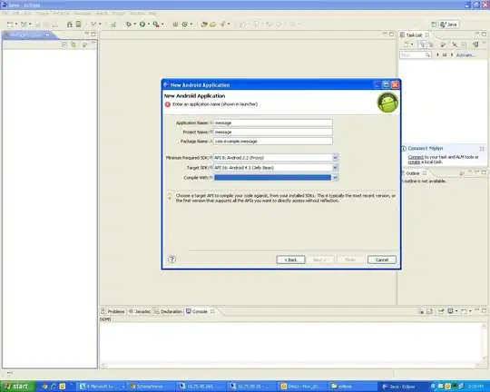Switch to the Javadoc tab
Screen dimensions: 490x392
coord(140,311)
